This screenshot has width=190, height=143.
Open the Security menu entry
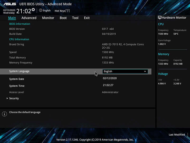(14, 98)
